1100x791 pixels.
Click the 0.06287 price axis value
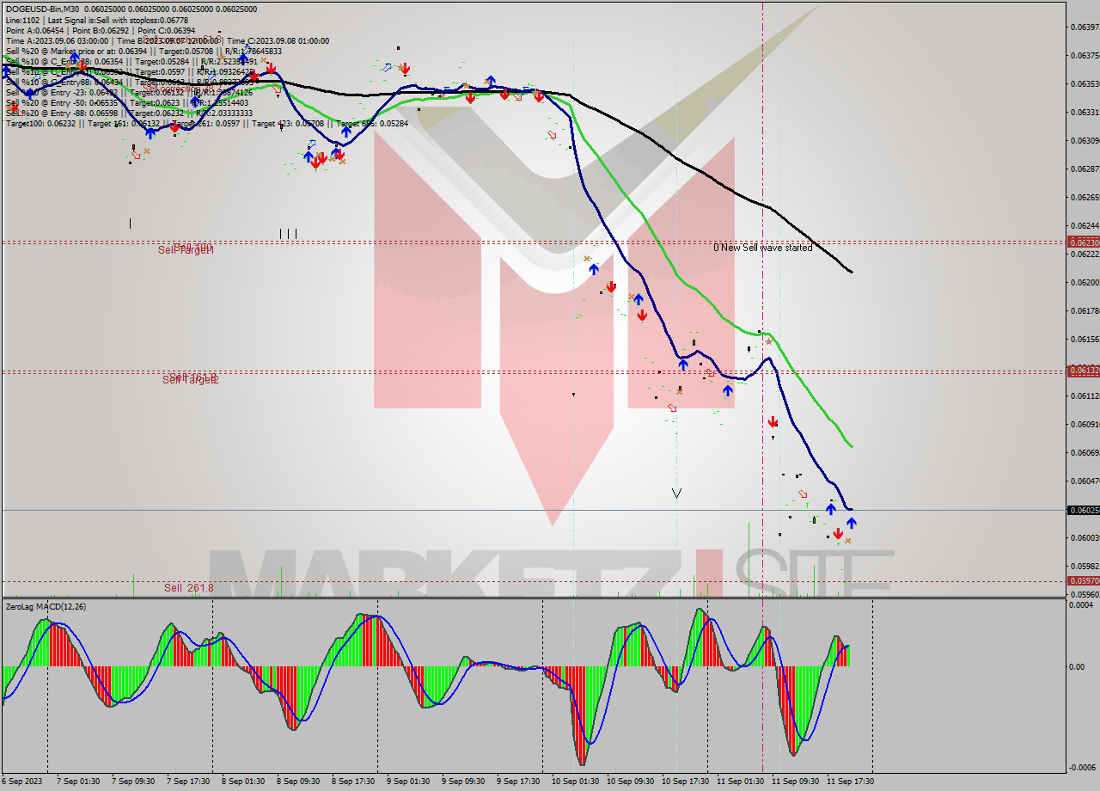1085,169
